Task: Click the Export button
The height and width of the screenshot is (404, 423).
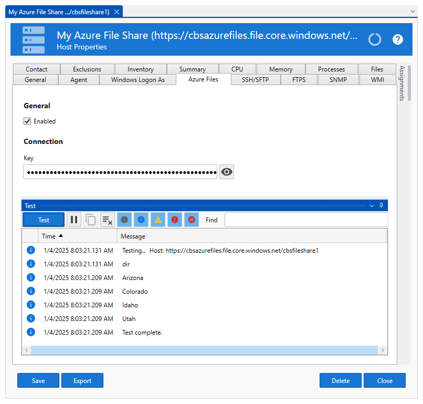Action: [x=82, y=380]
